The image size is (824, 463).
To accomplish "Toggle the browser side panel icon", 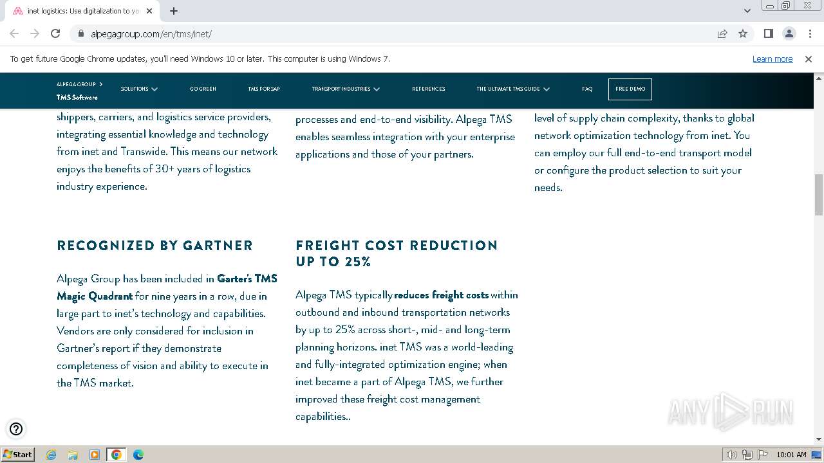I will click(769, 33).
